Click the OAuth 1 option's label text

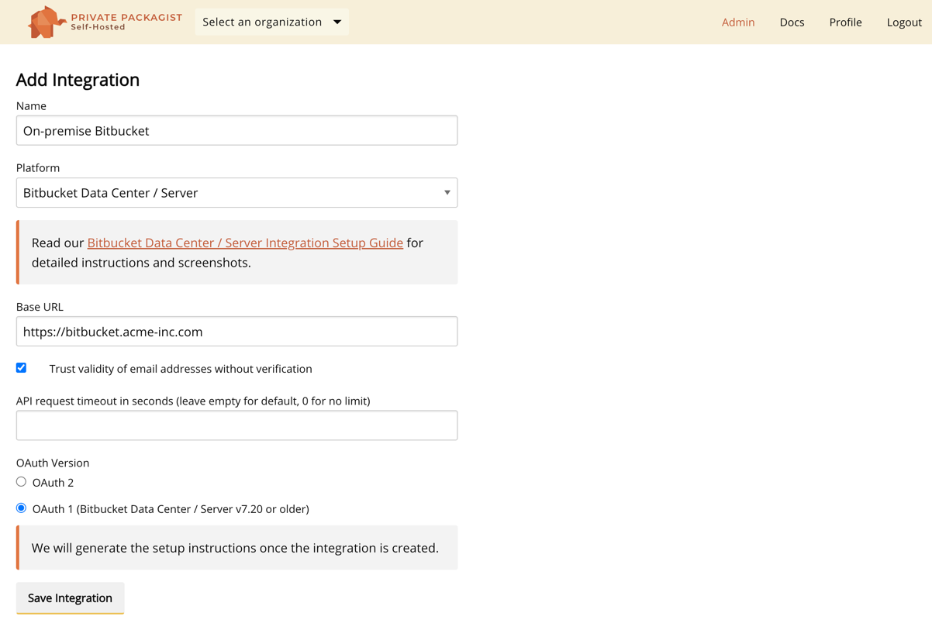(x=171, y=509)
